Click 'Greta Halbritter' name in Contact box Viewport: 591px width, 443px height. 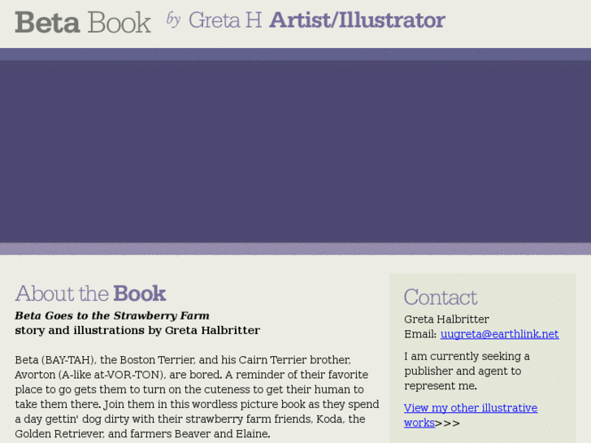click(446, 319)
